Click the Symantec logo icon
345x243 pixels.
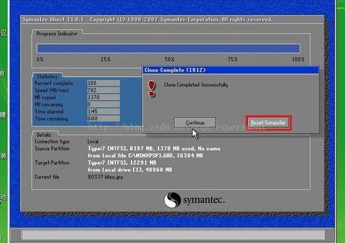click(172, 200)
